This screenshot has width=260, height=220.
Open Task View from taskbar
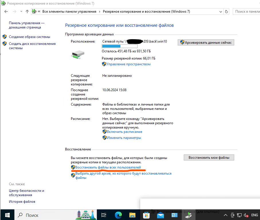pyautogui.click(x=104, y=215)
